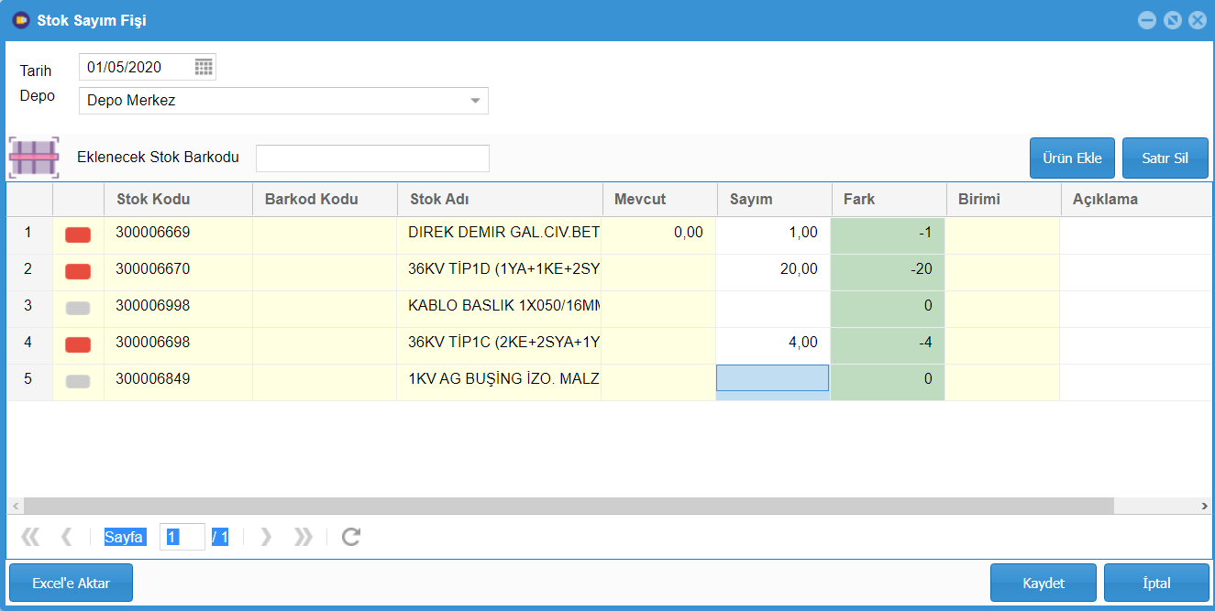This screenshot has height=611, width=1215.
Task: Click the Birimi column header
Action: click(x=1003, y=199)
